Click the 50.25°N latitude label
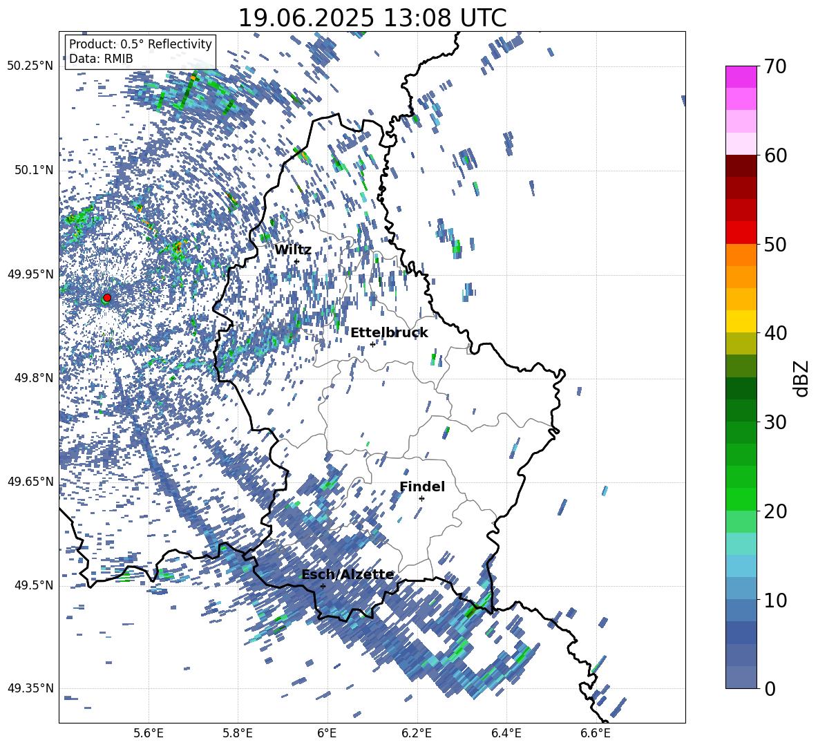 tap(30, 66)
